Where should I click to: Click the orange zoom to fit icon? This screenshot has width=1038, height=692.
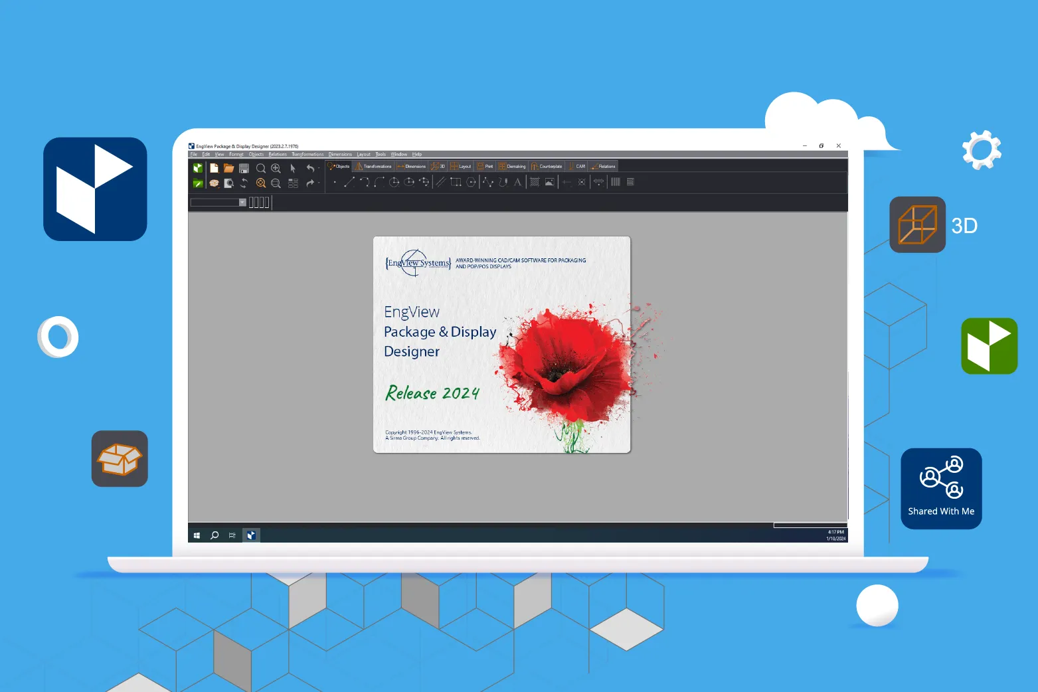[x=261, y=183]
